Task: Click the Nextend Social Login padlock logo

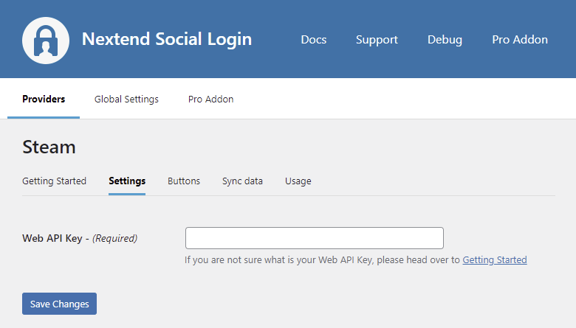Action: coord(46,40)
